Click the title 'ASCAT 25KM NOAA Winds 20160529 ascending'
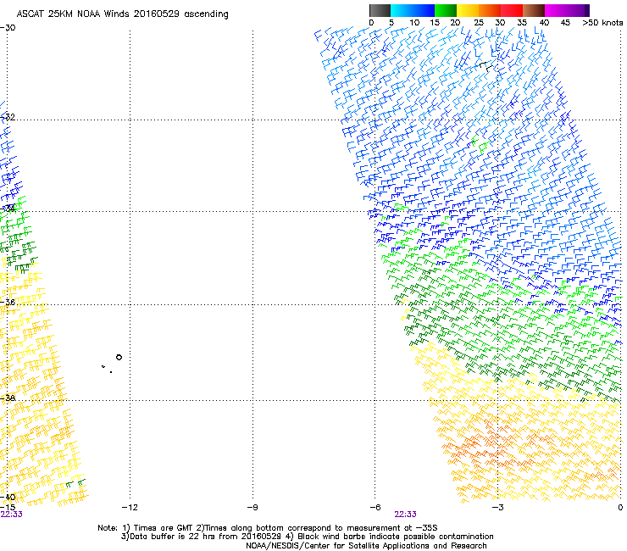 pos(122,14)
